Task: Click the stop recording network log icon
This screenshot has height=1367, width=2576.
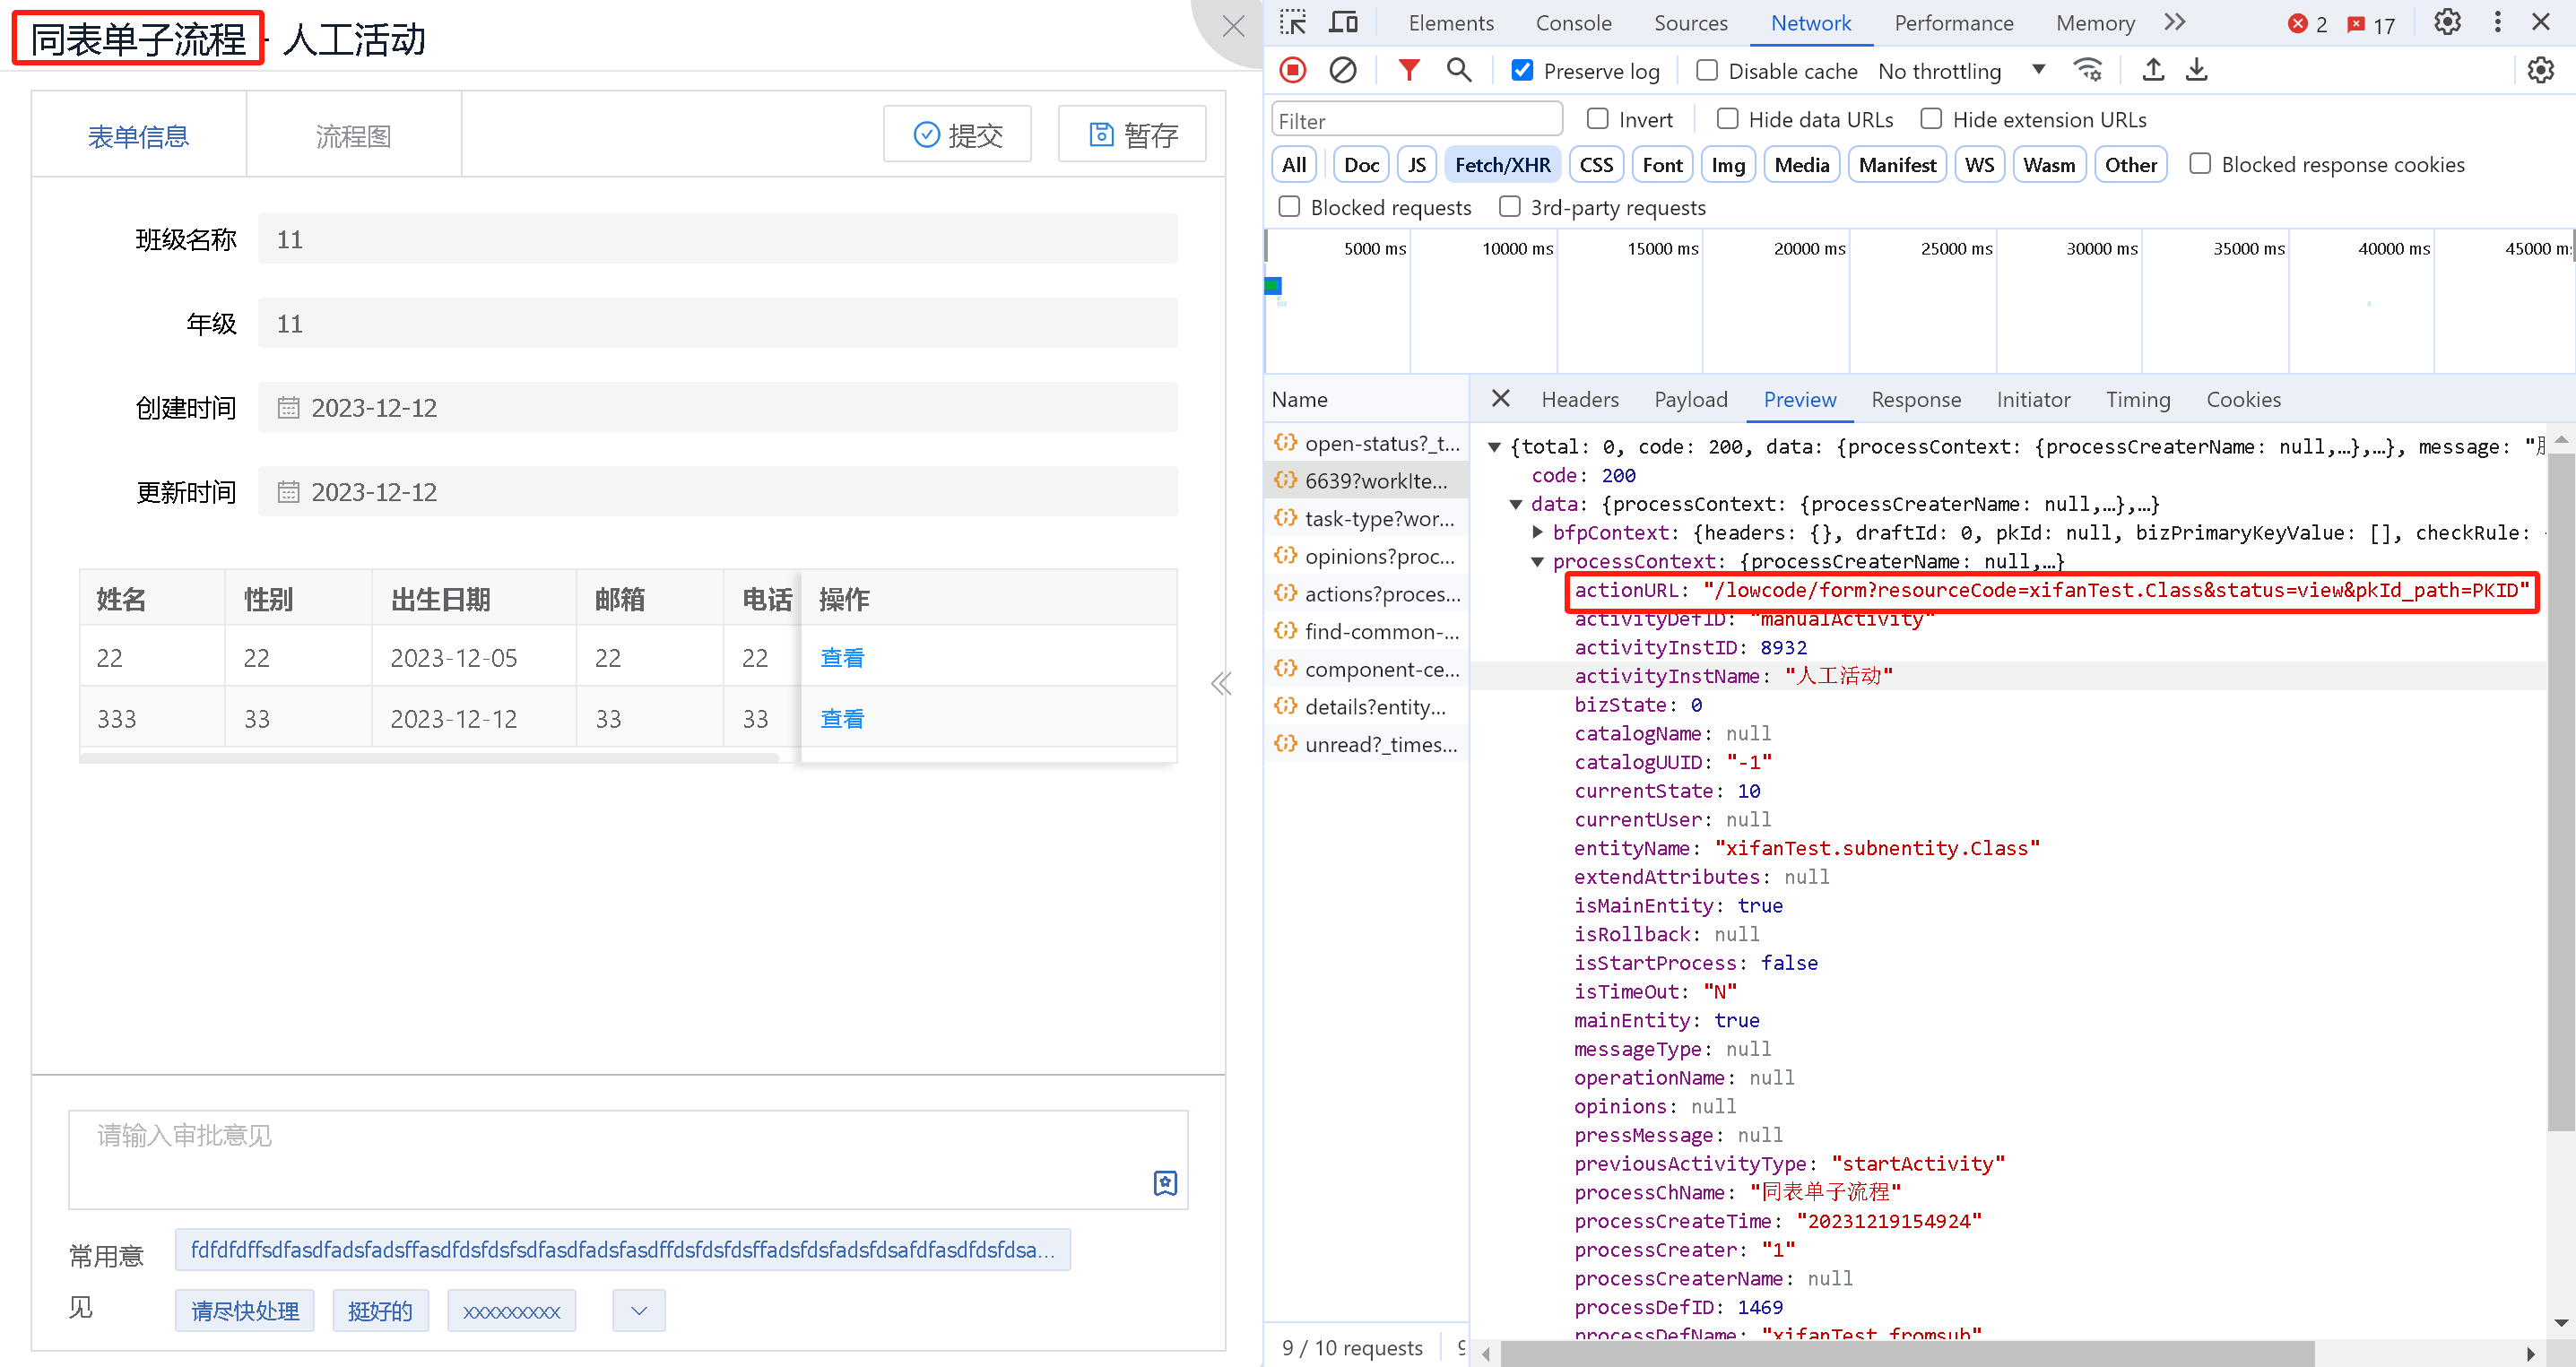Action: click(x=1292, y=70)
